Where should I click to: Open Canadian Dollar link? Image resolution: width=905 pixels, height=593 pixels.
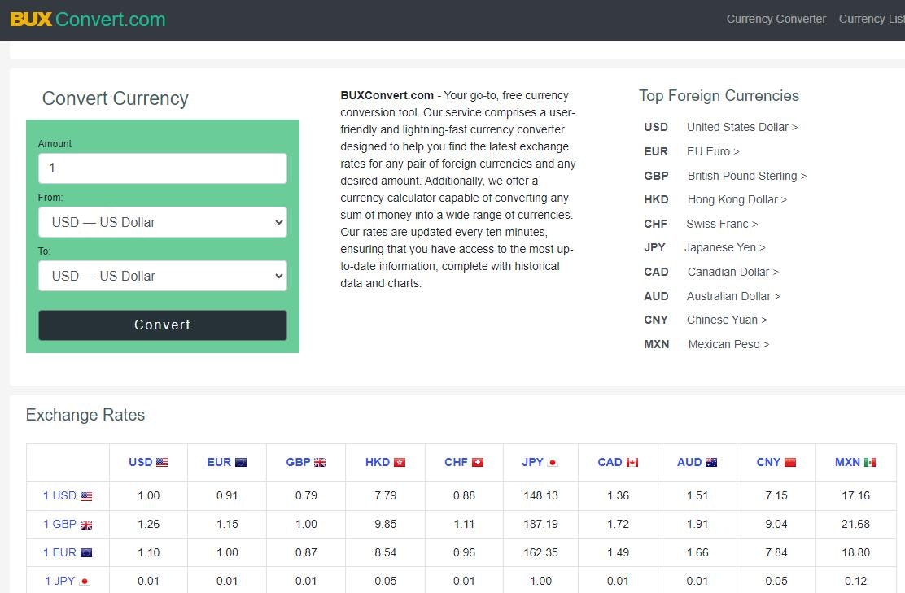(x=733, y=272)
